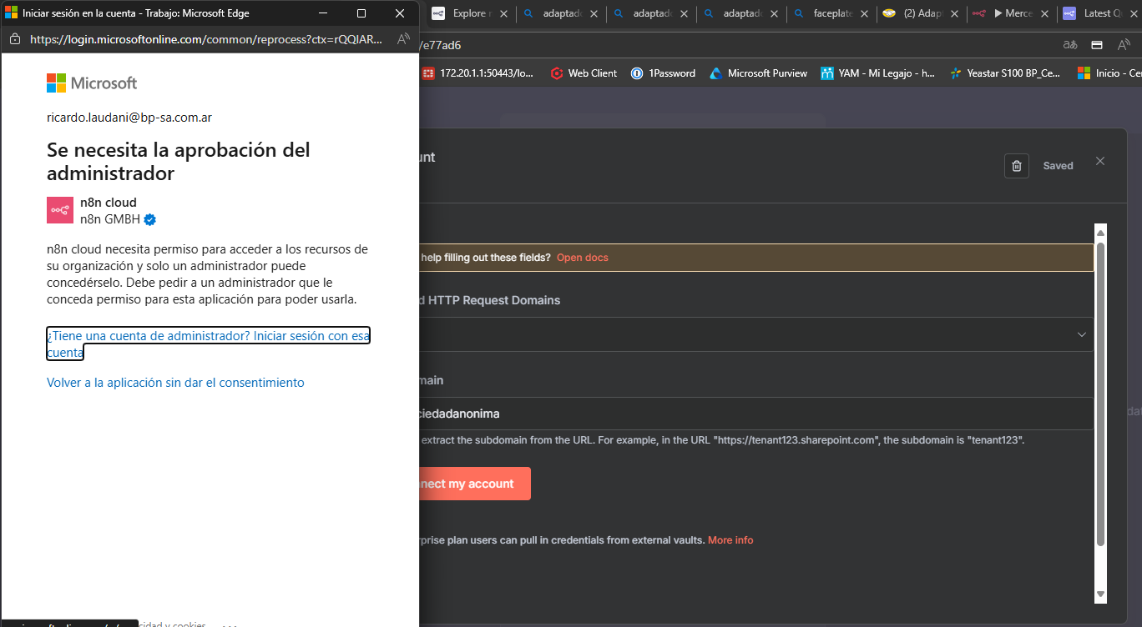Open the Yeastar S100 bookmark
The image size is (1142, 627).
[x=1004, y=73]
